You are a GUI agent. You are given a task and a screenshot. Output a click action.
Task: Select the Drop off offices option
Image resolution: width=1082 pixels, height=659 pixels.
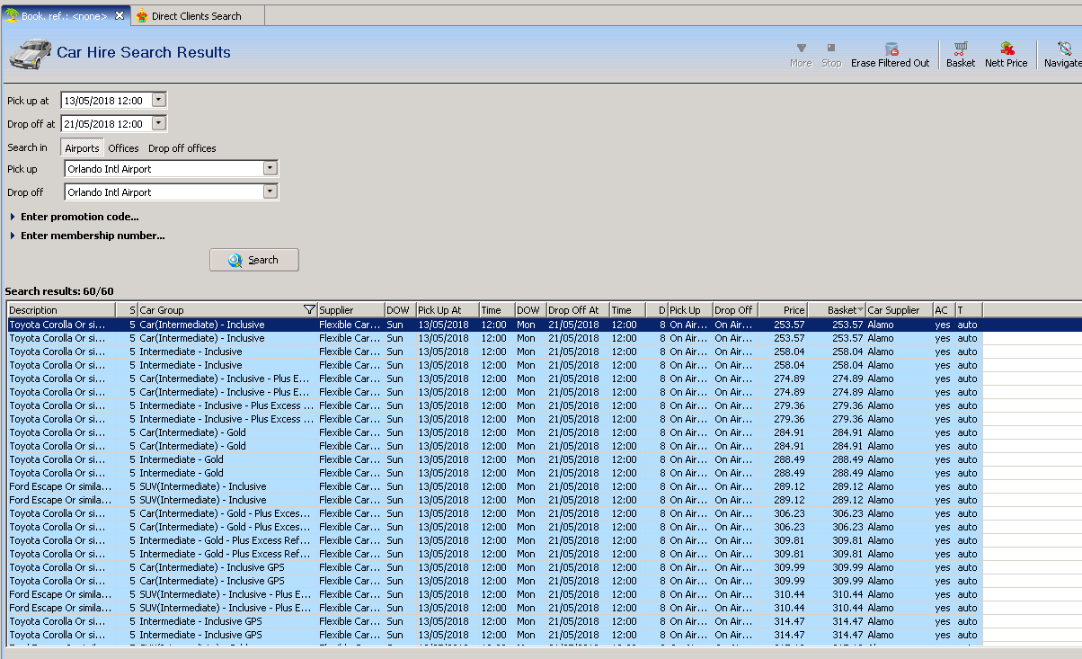click(x=182, y=148)
